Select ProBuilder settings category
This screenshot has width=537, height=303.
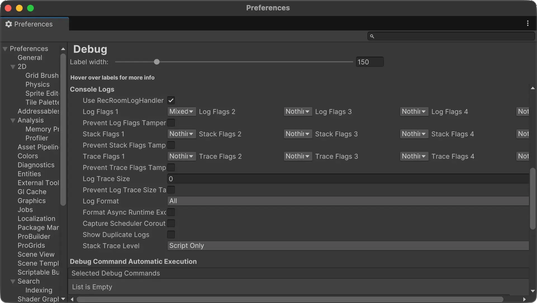click(x=34, y=236)
